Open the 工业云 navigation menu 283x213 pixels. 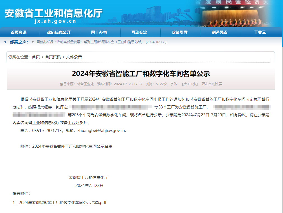coord(260,32)
